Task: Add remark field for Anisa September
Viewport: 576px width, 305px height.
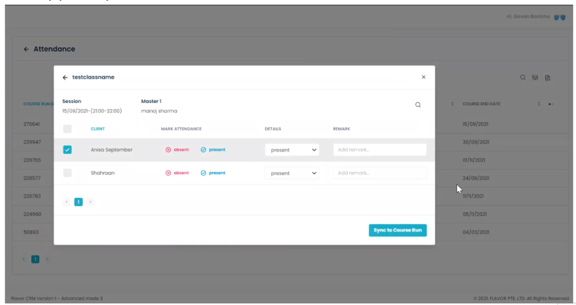Action: [x=380, y=150]
